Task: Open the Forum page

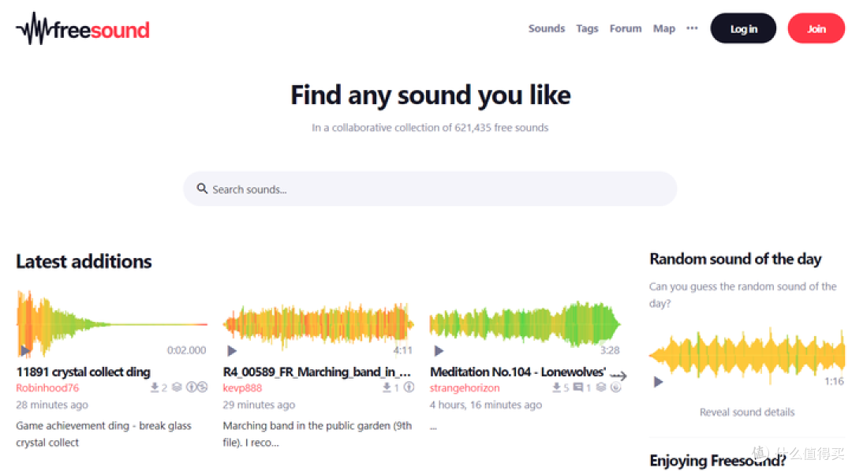Action: (626, 28)
